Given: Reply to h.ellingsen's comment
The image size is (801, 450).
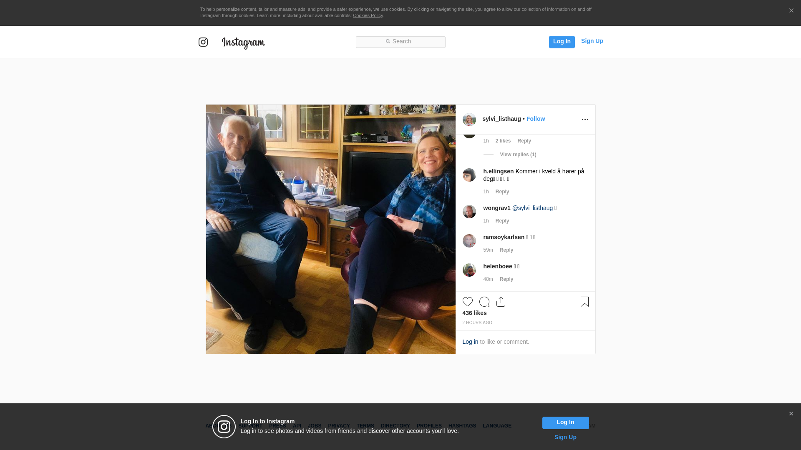Looking at the screenshot, I should click(x=502, y=192).
